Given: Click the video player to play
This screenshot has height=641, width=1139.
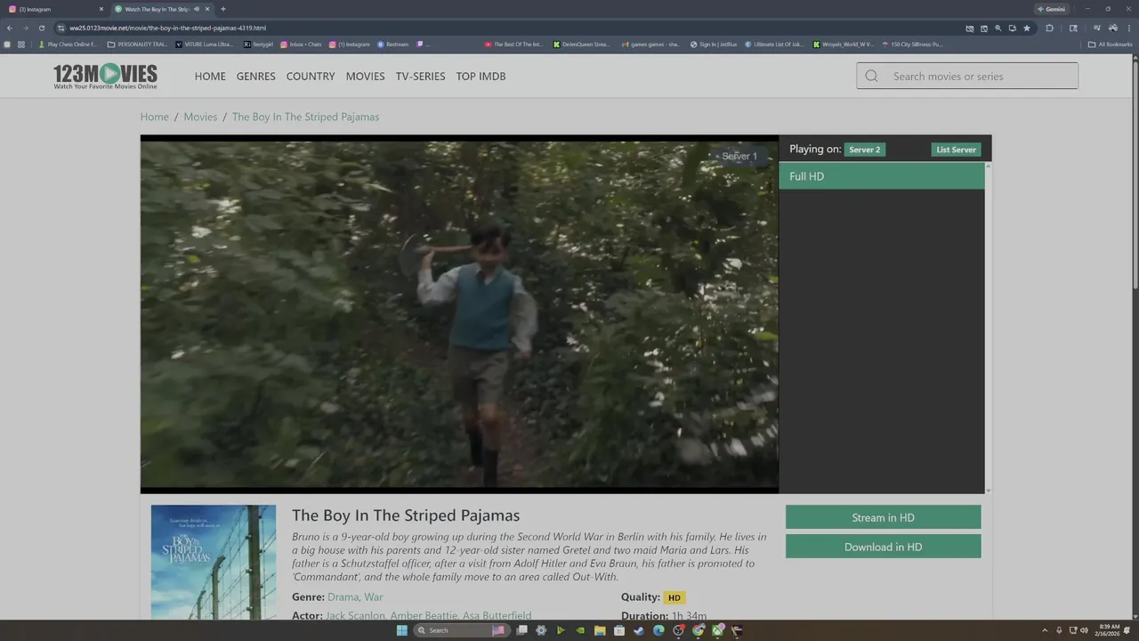Looking at the screenshot, I should point(459,314).
